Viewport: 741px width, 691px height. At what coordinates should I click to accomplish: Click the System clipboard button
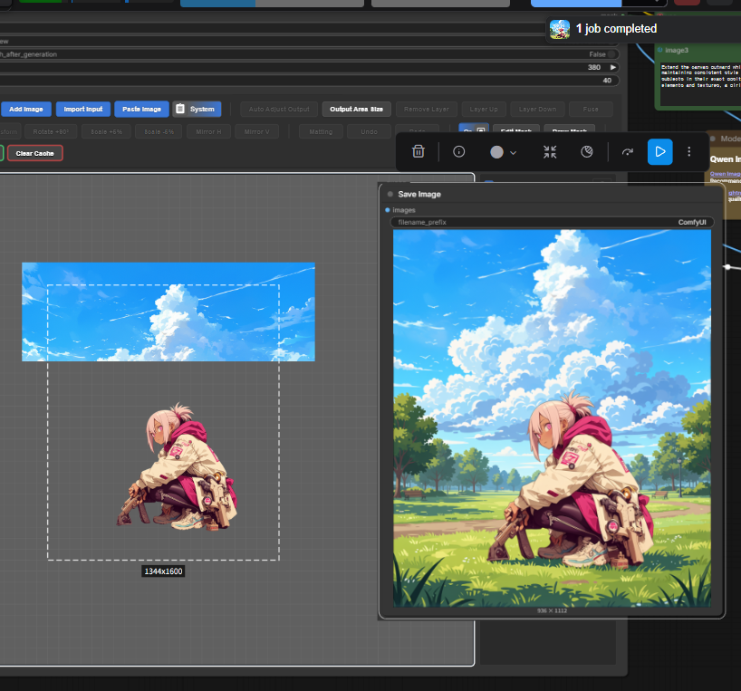click(196, 109)
